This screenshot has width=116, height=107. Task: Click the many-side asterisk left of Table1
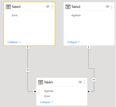[x=35, y=92]
